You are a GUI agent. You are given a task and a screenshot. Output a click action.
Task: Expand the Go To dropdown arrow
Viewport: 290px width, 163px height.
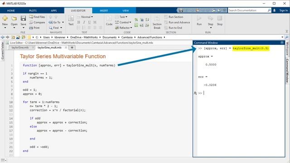(x=63, y=22)
